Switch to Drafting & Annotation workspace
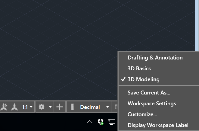Viewport: 199px width, 131px height. click(159, 58)
